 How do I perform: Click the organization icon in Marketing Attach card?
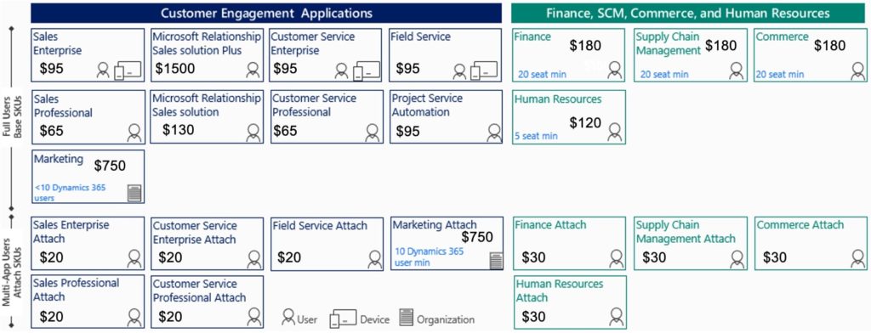coord(496,260)
